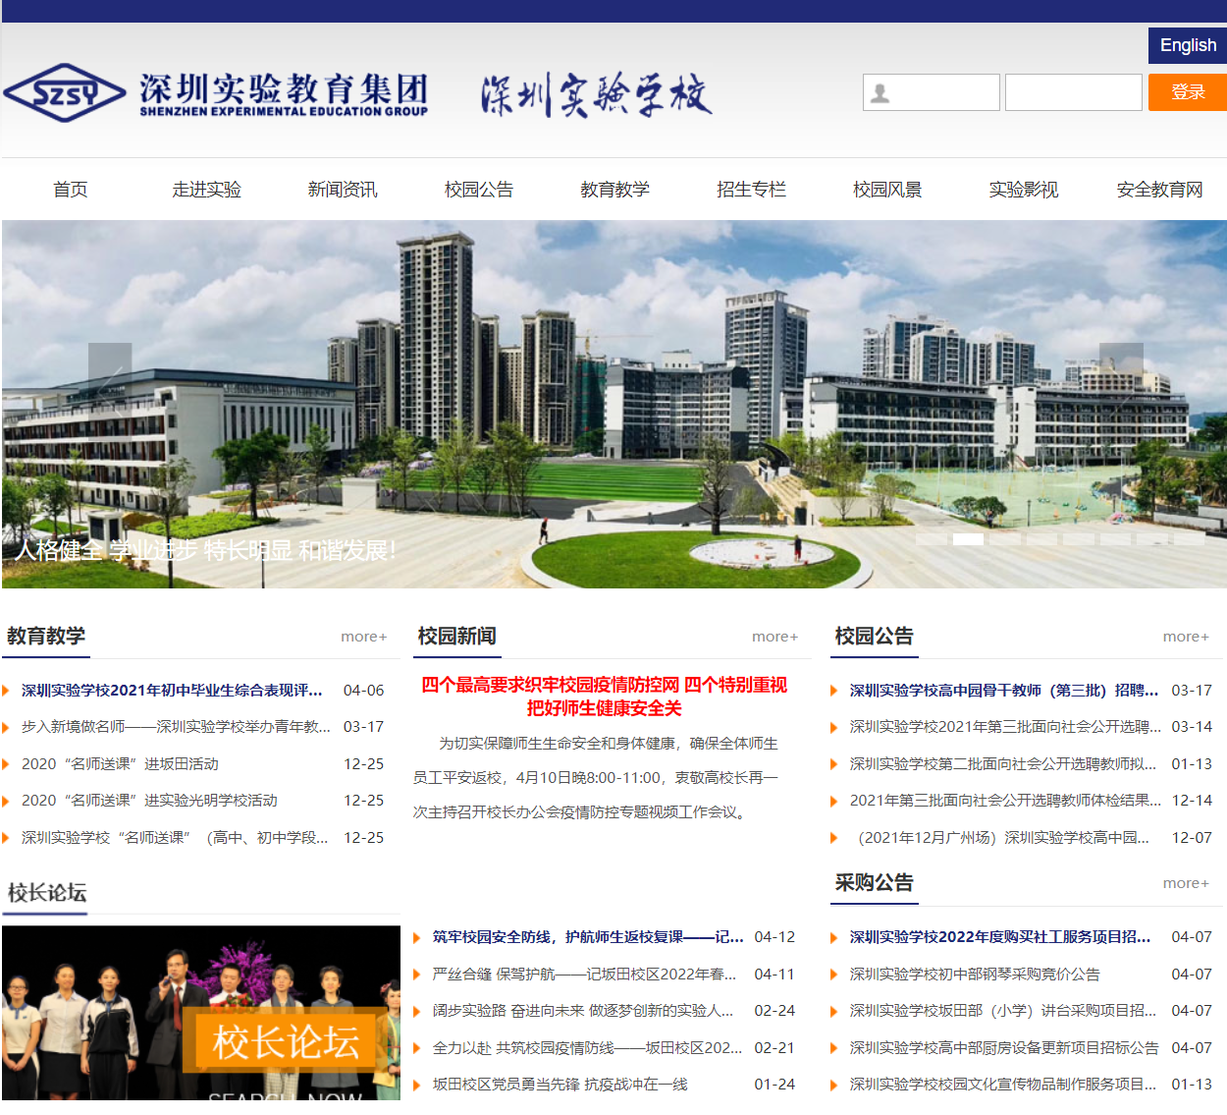Open 招生专栏 menu item
1227x1115 pixels.
[x=752, y=190]
